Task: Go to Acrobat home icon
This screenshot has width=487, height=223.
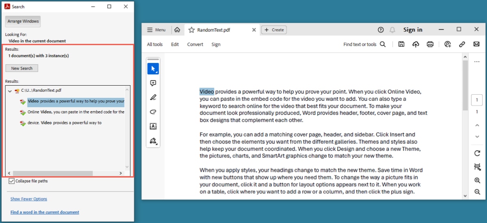Action: [x=177, y=30]
